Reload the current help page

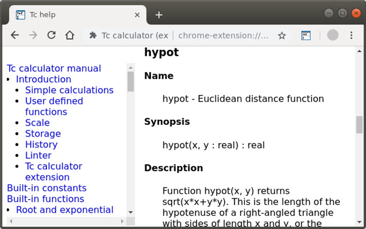click(51, 35)
